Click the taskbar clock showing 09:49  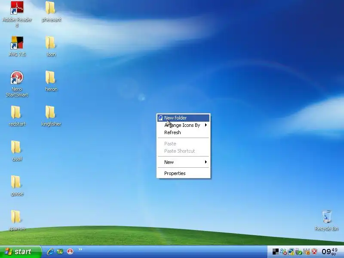click(x=329, y=252)
